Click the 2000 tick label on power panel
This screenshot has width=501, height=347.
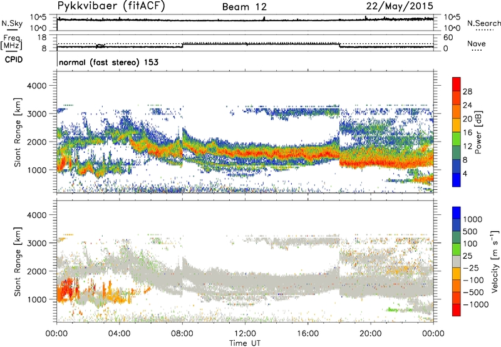(36, 142)
